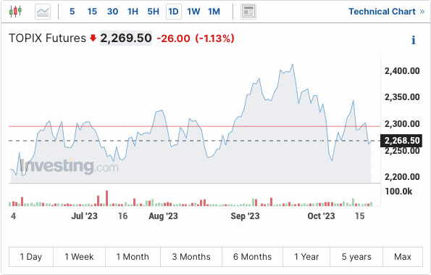Show the 1 Month range
This screenshot has height=275, width=431.
(133, 257)
